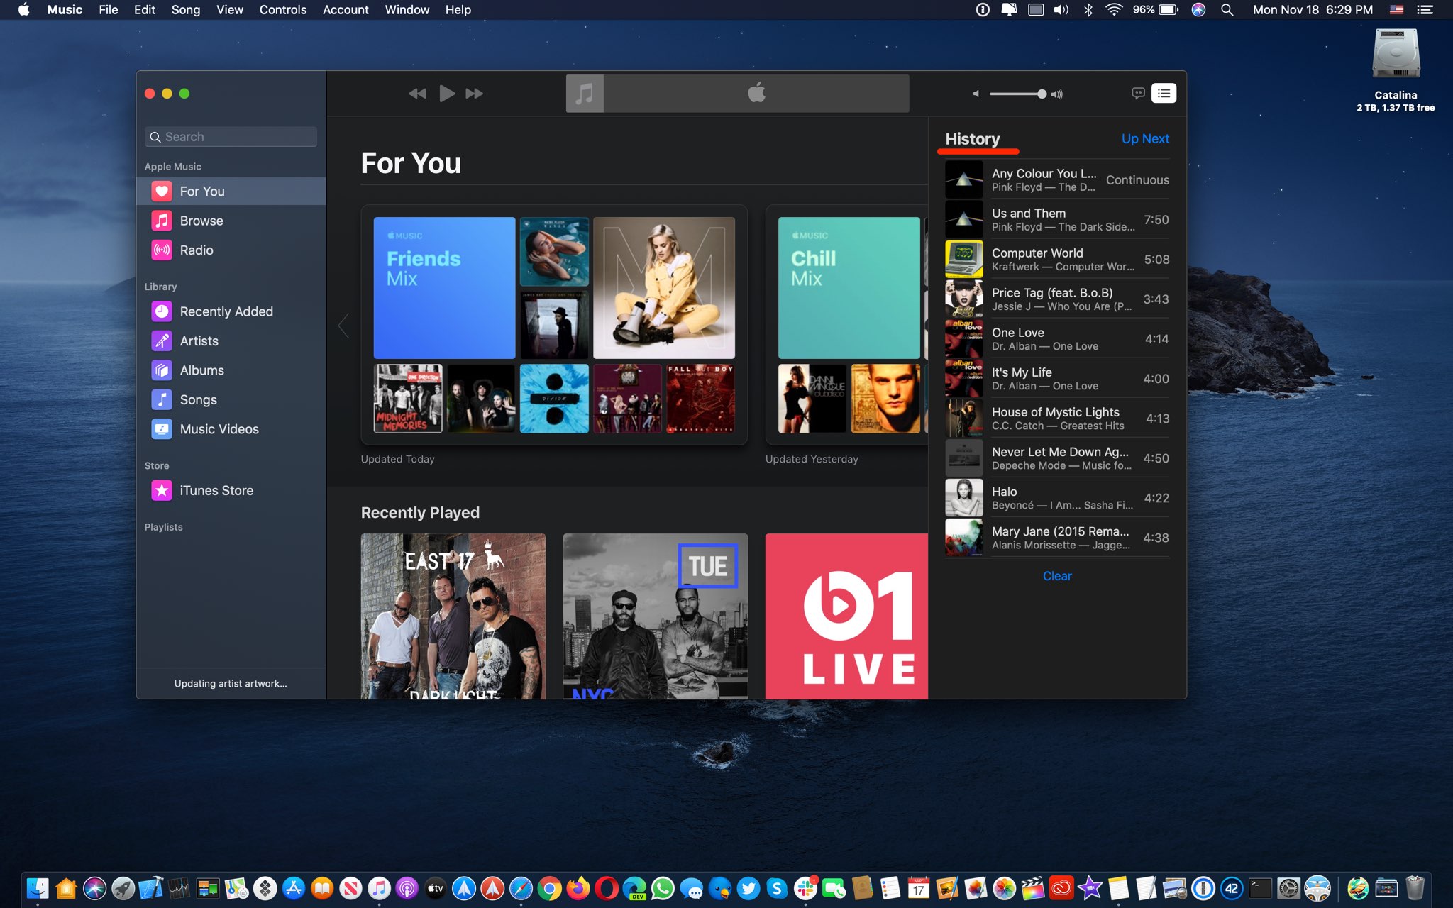The width and height of the screenshot is (1453, 908).
Task: Open Recently Added library section
Action: click(x=231, y=311)
